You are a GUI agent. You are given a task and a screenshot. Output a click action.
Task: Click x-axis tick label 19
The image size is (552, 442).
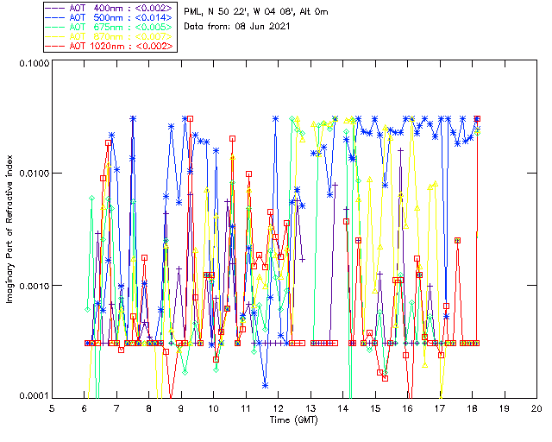pyautogui.click(x=505, y=408)
